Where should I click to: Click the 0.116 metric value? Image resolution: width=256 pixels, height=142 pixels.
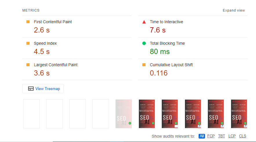tap(159, 73)
